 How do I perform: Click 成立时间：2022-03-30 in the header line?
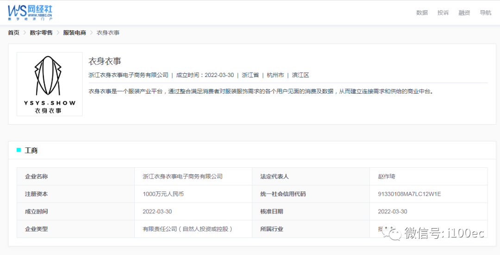205,75
